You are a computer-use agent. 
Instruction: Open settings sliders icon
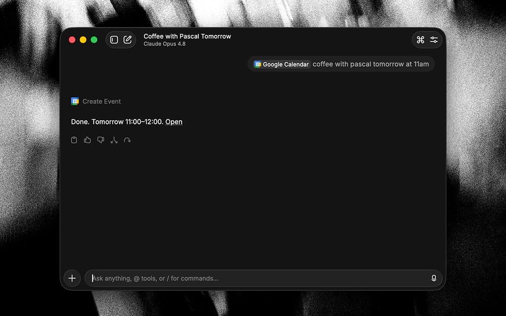434,39
